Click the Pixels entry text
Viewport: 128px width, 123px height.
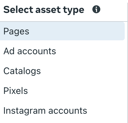pos(16,91)
